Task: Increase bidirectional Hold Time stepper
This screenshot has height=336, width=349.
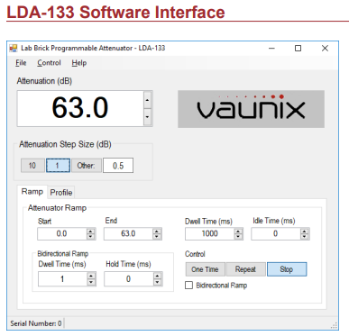Action: [x=157, y=277]
